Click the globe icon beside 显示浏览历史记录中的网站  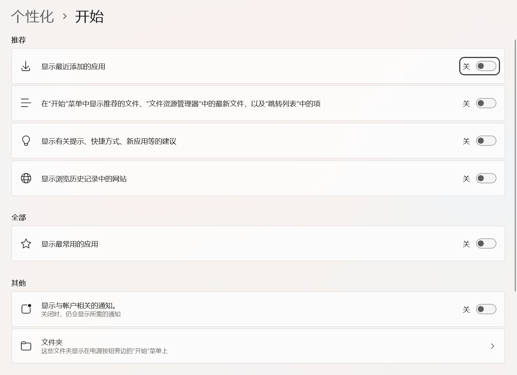coord(26,178)
